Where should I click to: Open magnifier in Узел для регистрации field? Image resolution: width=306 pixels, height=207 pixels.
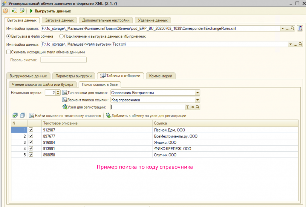(198, 107)
